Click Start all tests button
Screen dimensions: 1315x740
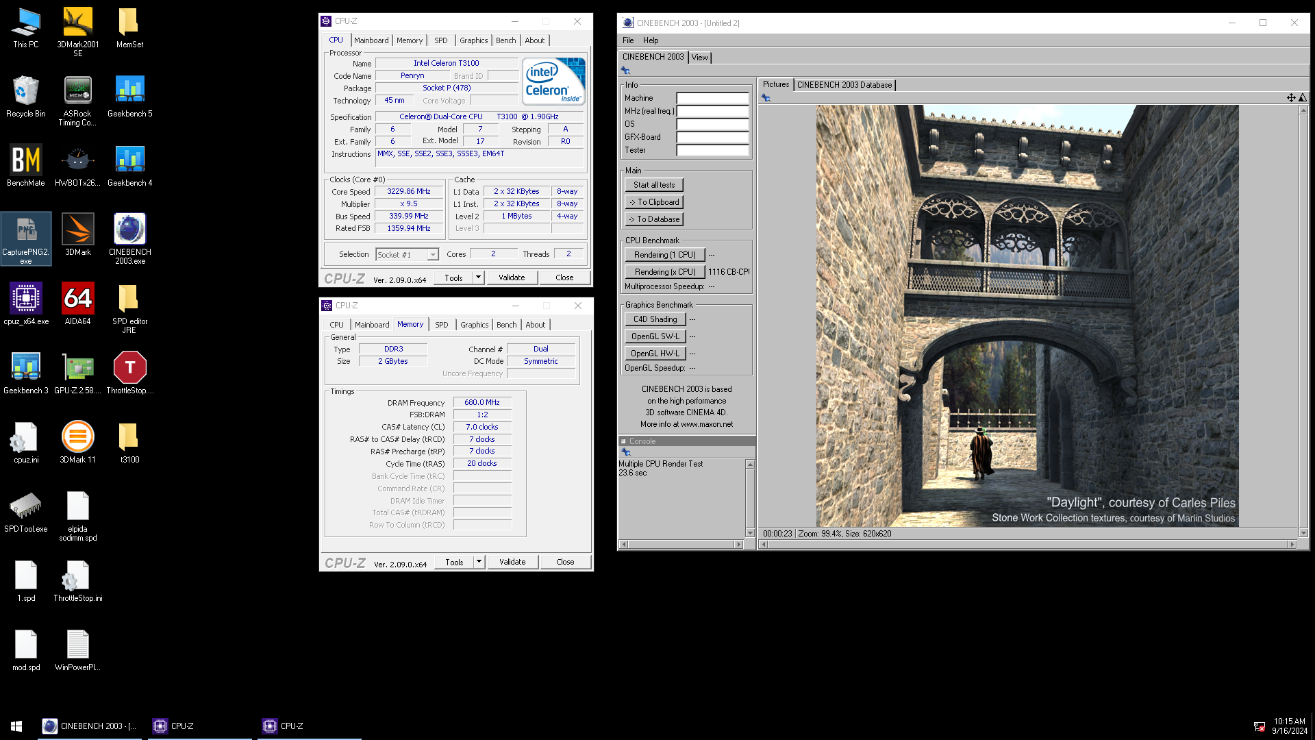[x=654, y=185]
